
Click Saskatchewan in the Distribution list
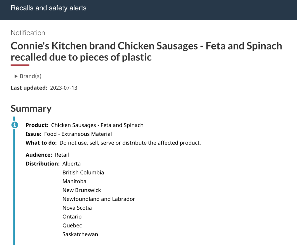pos(80,234)
